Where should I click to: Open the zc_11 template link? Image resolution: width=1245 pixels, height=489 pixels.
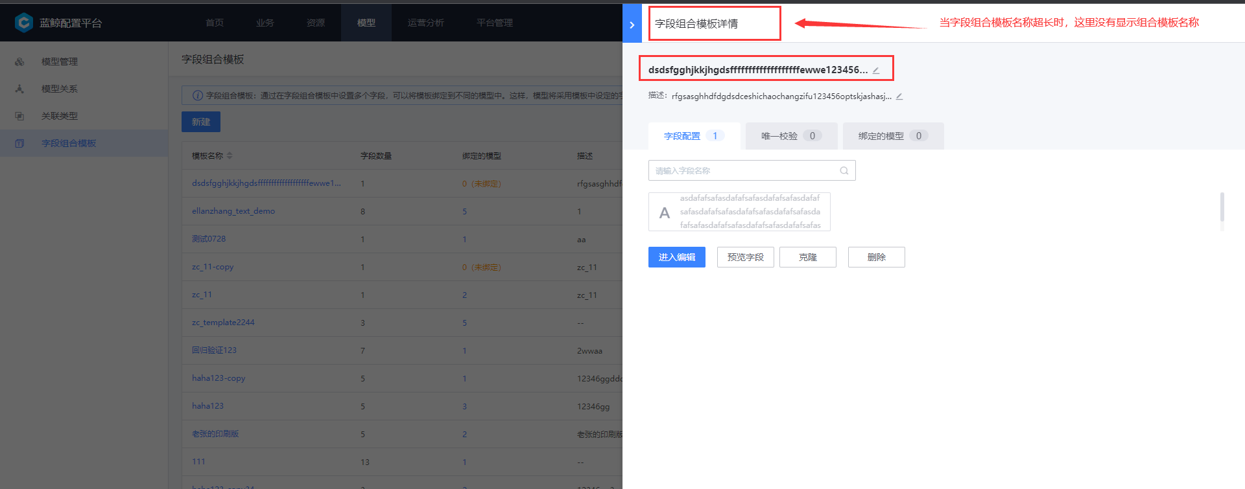202,295
